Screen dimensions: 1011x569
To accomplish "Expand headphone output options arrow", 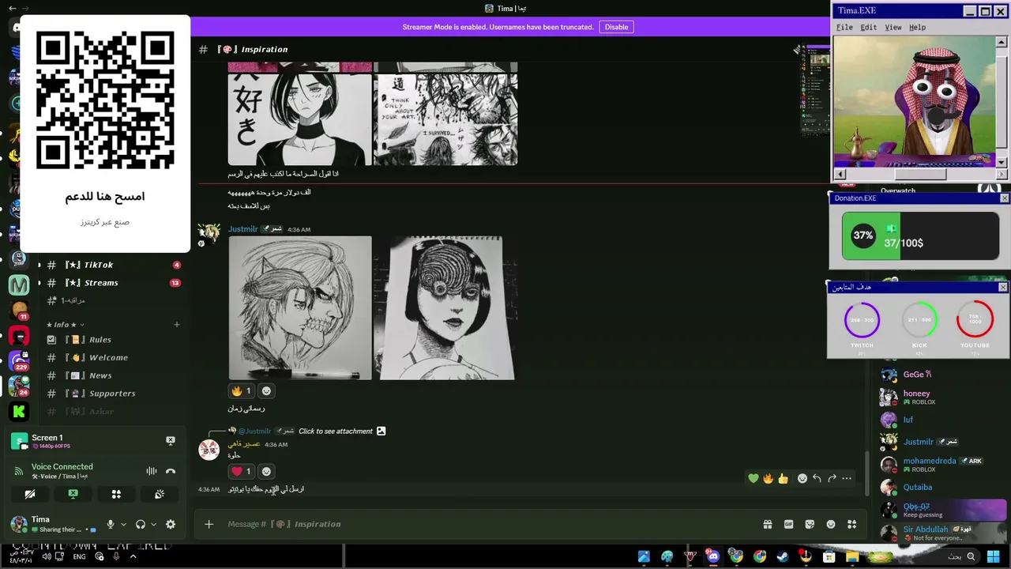I will click(x=153, y=524).
